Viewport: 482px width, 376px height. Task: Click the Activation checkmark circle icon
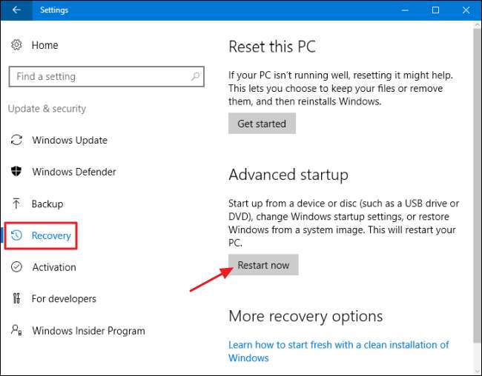16,267
